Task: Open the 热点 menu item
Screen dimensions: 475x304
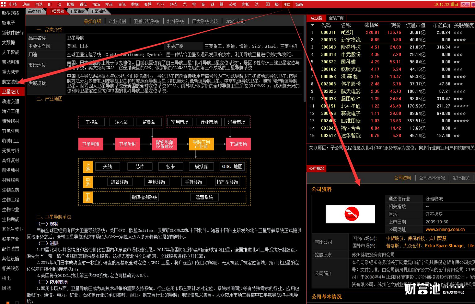Action: click(174, 5)
